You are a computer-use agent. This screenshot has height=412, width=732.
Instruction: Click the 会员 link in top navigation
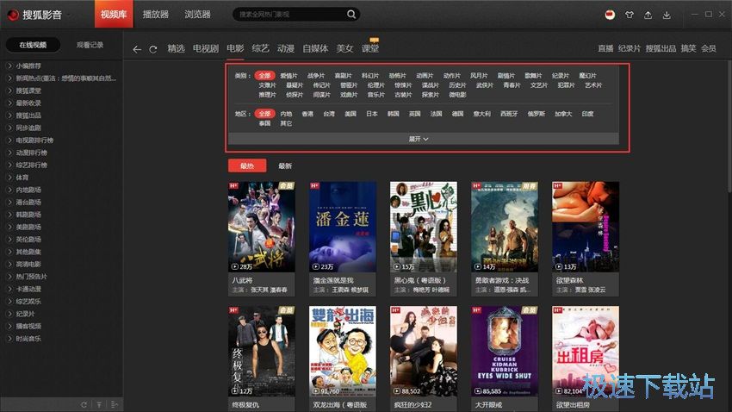click(x=708, y=48)
